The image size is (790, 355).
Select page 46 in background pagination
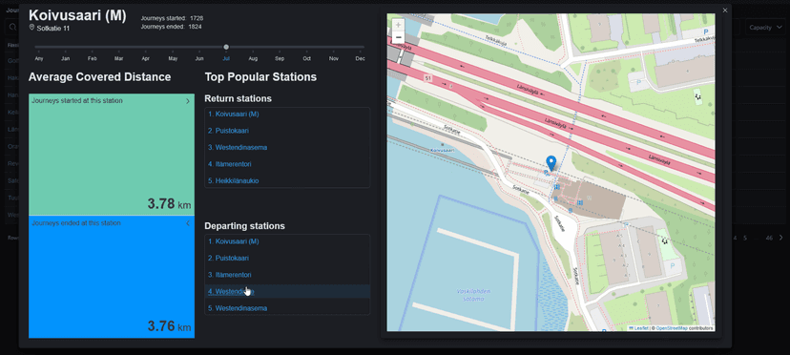click(x=769, y=238)
